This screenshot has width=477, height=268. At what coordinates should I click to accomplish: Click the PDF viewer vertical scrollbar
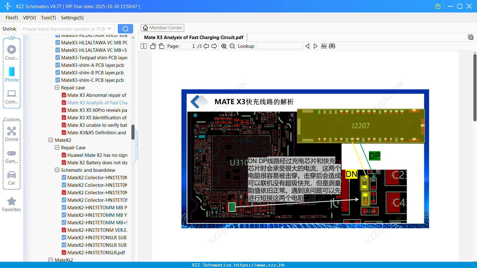[x=475, y=87]
